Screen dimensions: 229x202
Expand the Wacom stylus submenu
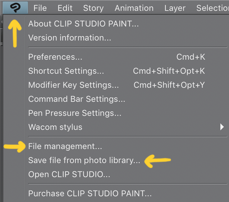[55, 127]
